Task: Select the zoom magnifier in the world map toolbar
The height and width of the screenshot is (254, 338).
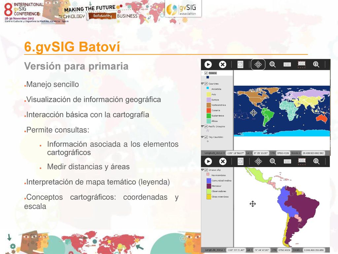Action: pos(272,64)
